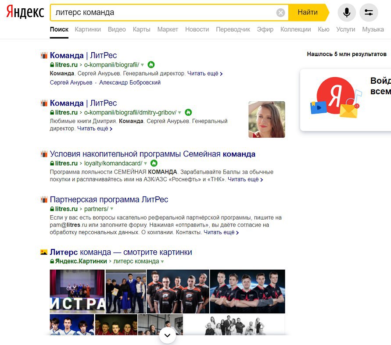Expand dropdown arrow after loyalty/komandacard/

145,164
